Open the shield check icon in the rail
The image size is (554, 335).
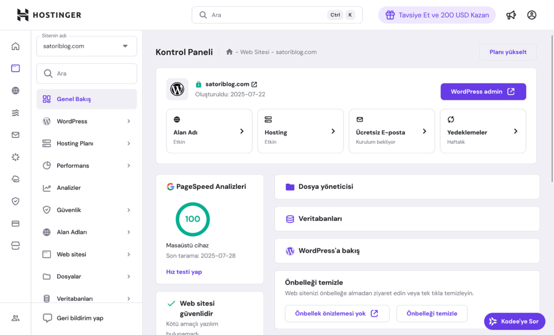[16, 201]
